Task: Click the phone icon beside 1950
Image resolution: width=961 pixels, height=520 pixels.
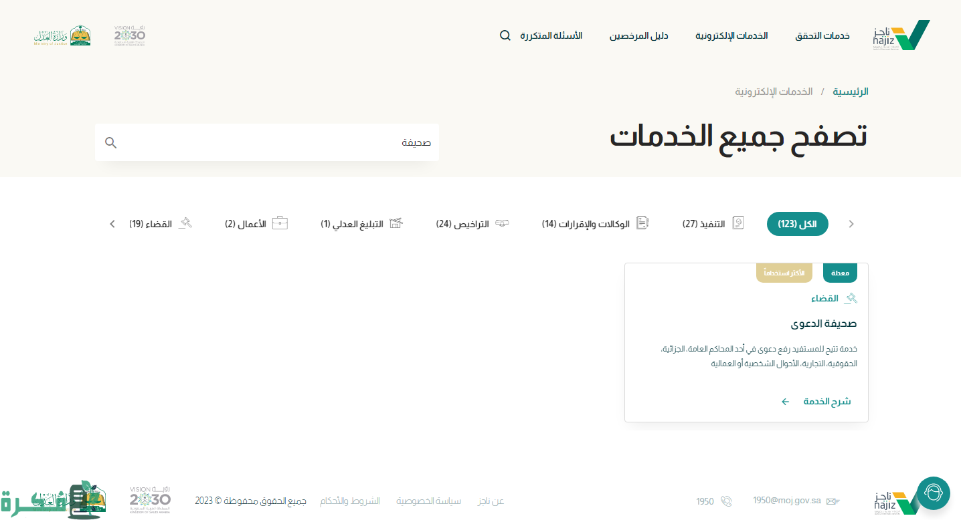Action: [x=726, y=501]
